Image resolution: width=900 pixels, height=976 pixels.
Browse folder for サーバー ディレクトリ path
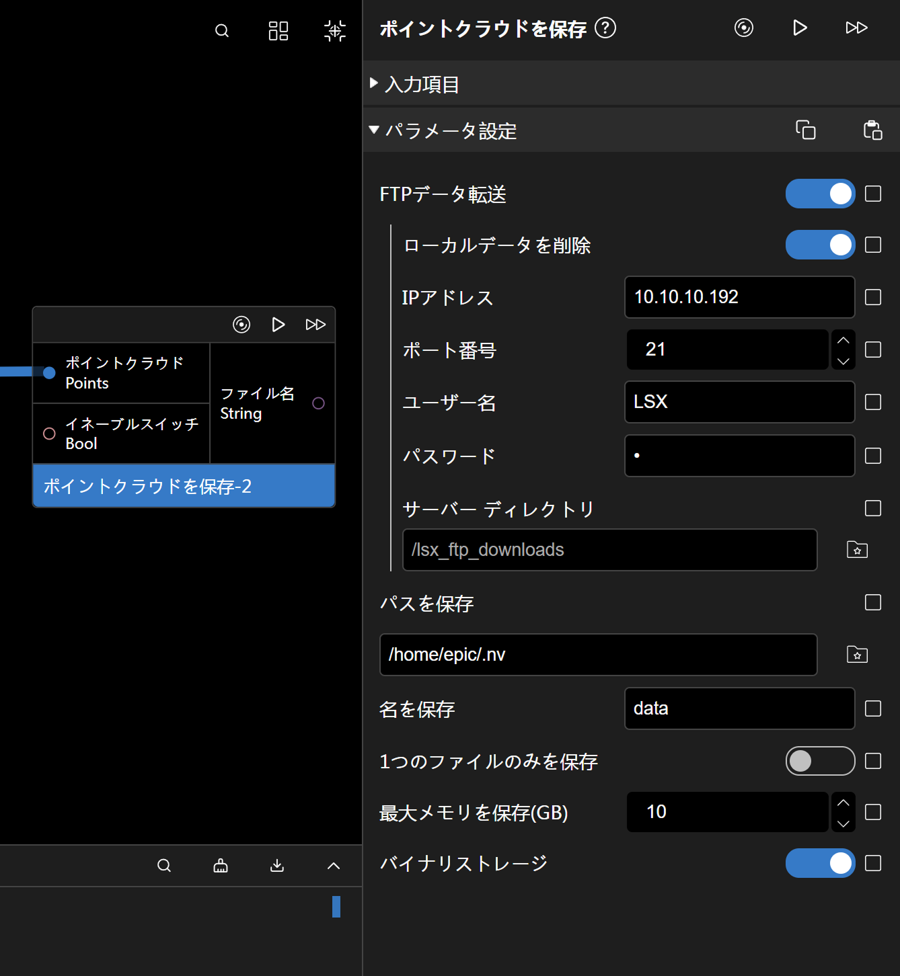click(x=857, y=550)
